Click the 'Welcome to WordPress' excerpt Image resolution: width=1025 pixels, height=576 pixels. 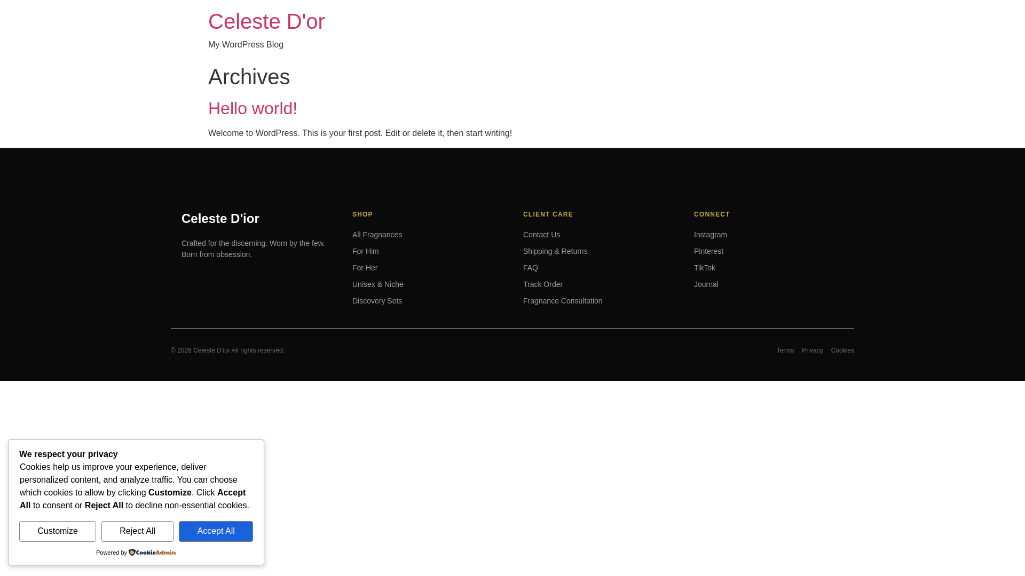(360, 133)
